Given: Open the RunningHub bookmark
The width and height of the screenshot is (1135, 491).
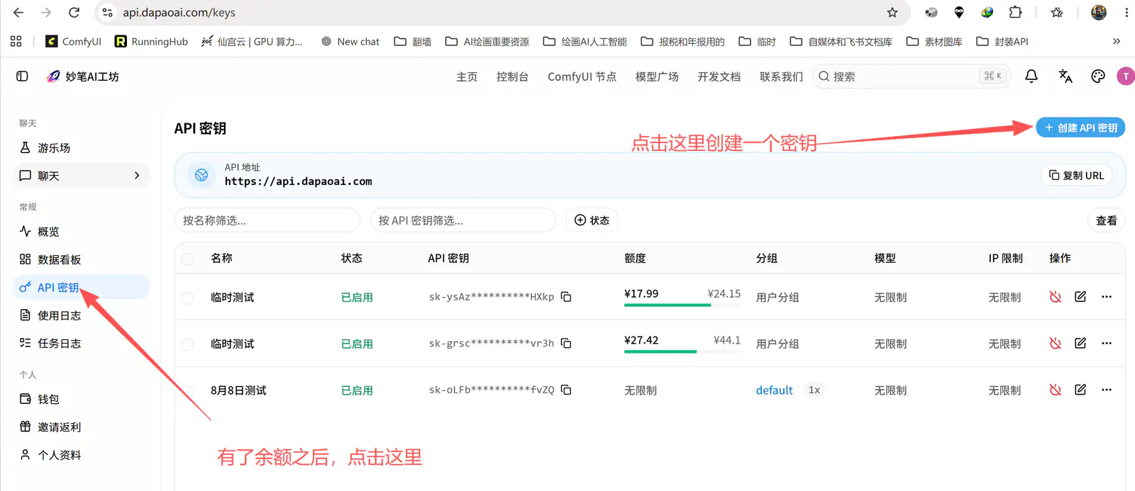Looking at the screenshot, I should pos(151,41).
